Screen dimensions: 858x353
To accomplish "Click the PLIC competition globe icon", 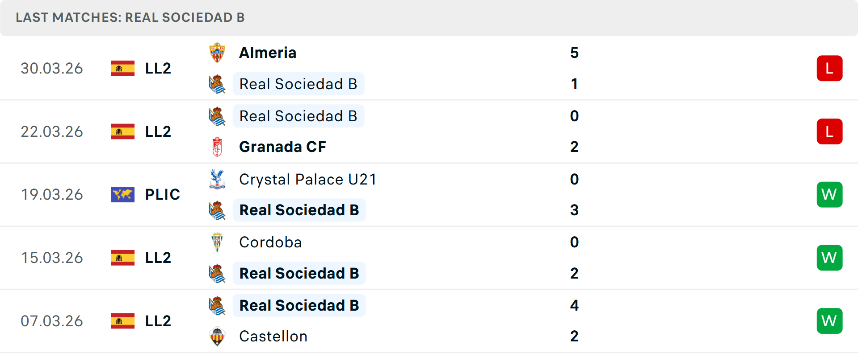I will point(122,194).
